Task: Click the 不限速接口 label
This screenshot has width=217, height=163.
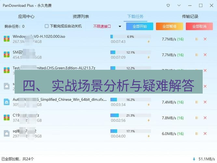Action: (x=102, y=26)
